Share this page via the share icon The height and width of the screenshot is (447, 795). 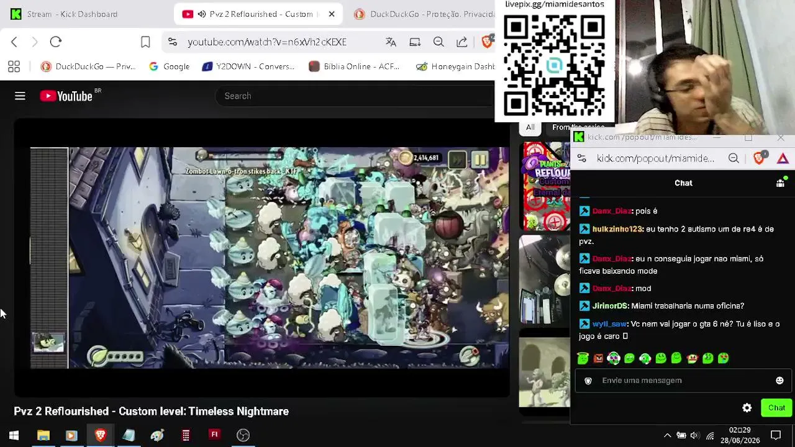click(x=462, y=42)
